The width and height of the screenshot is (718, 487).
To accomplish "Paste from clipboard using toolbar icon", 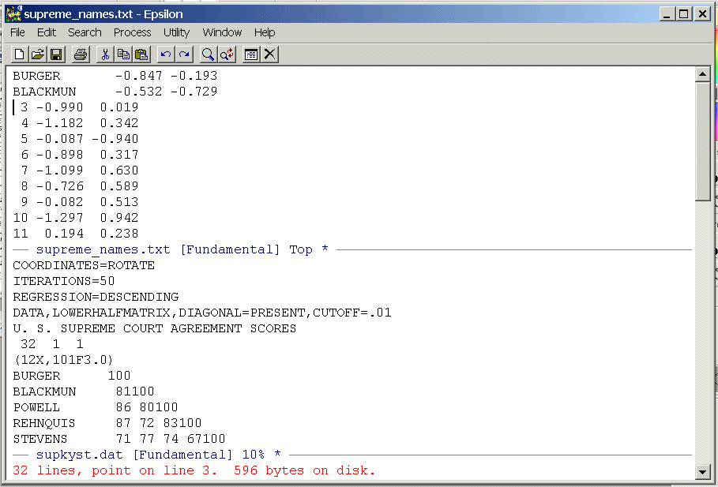I will click(x=141, y=54).
